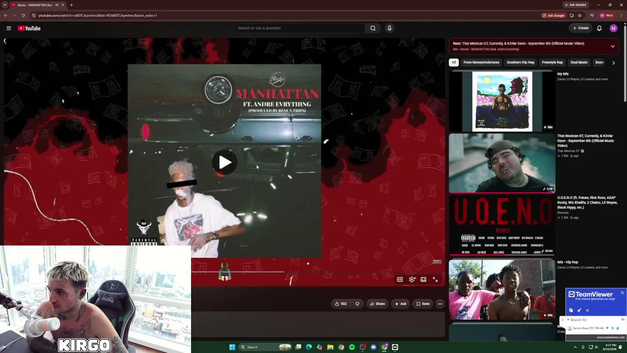The width and height of the screenshot is (627, 353).
Task: Close the TeamViewer panel
Action: pyautogui.click(x=622, y=293)
